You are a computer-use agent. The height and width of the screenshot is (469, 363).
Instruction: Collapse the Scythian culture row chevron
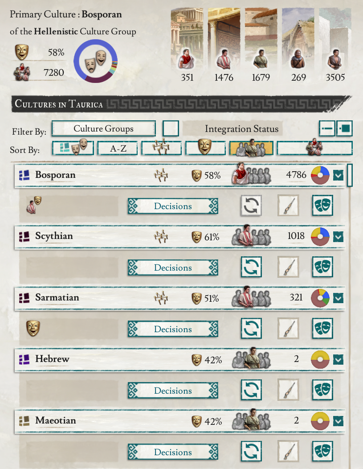[x=338, y=237]
